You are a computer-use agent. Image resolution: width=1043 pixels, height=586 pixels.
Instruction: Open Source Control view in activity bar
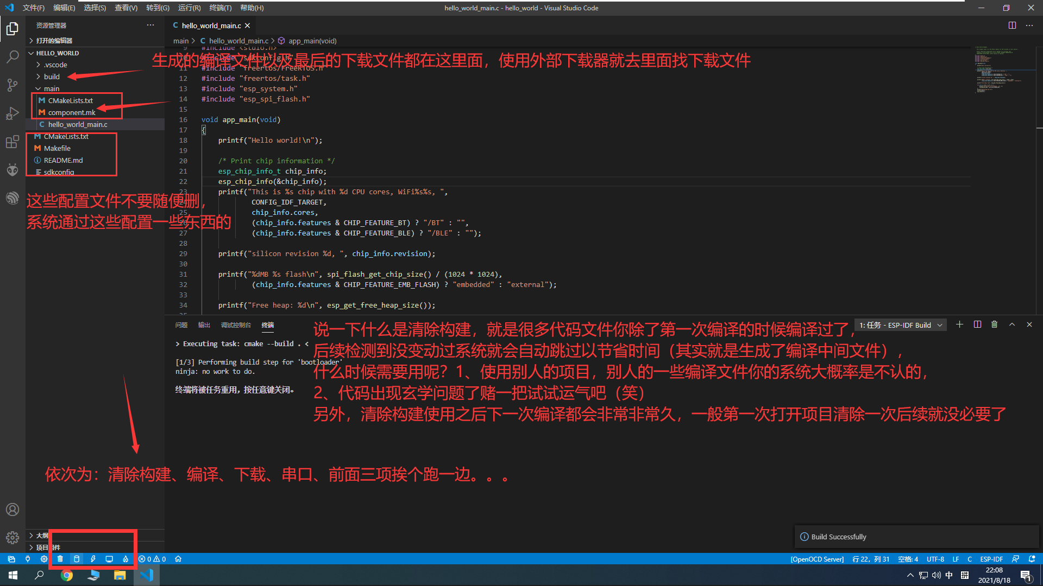pos(12,85)
